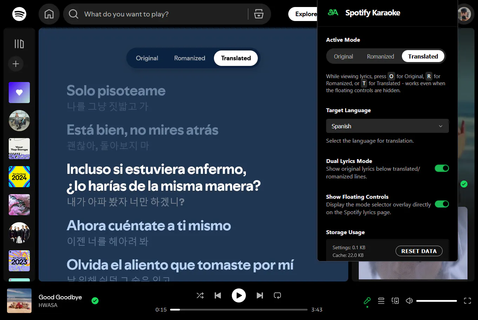The height and width of the screenshot is (320, 478).
Task: Play the current song
Action: point(239,295)
